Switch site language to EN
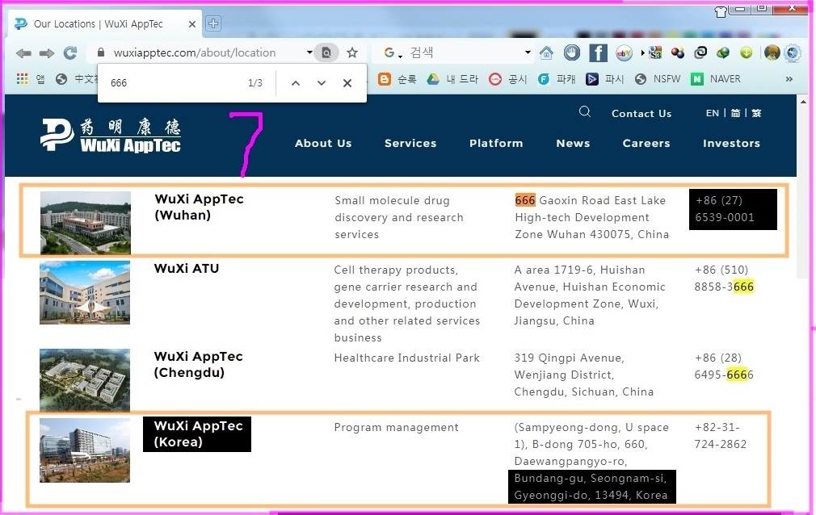 coord(713,113)
